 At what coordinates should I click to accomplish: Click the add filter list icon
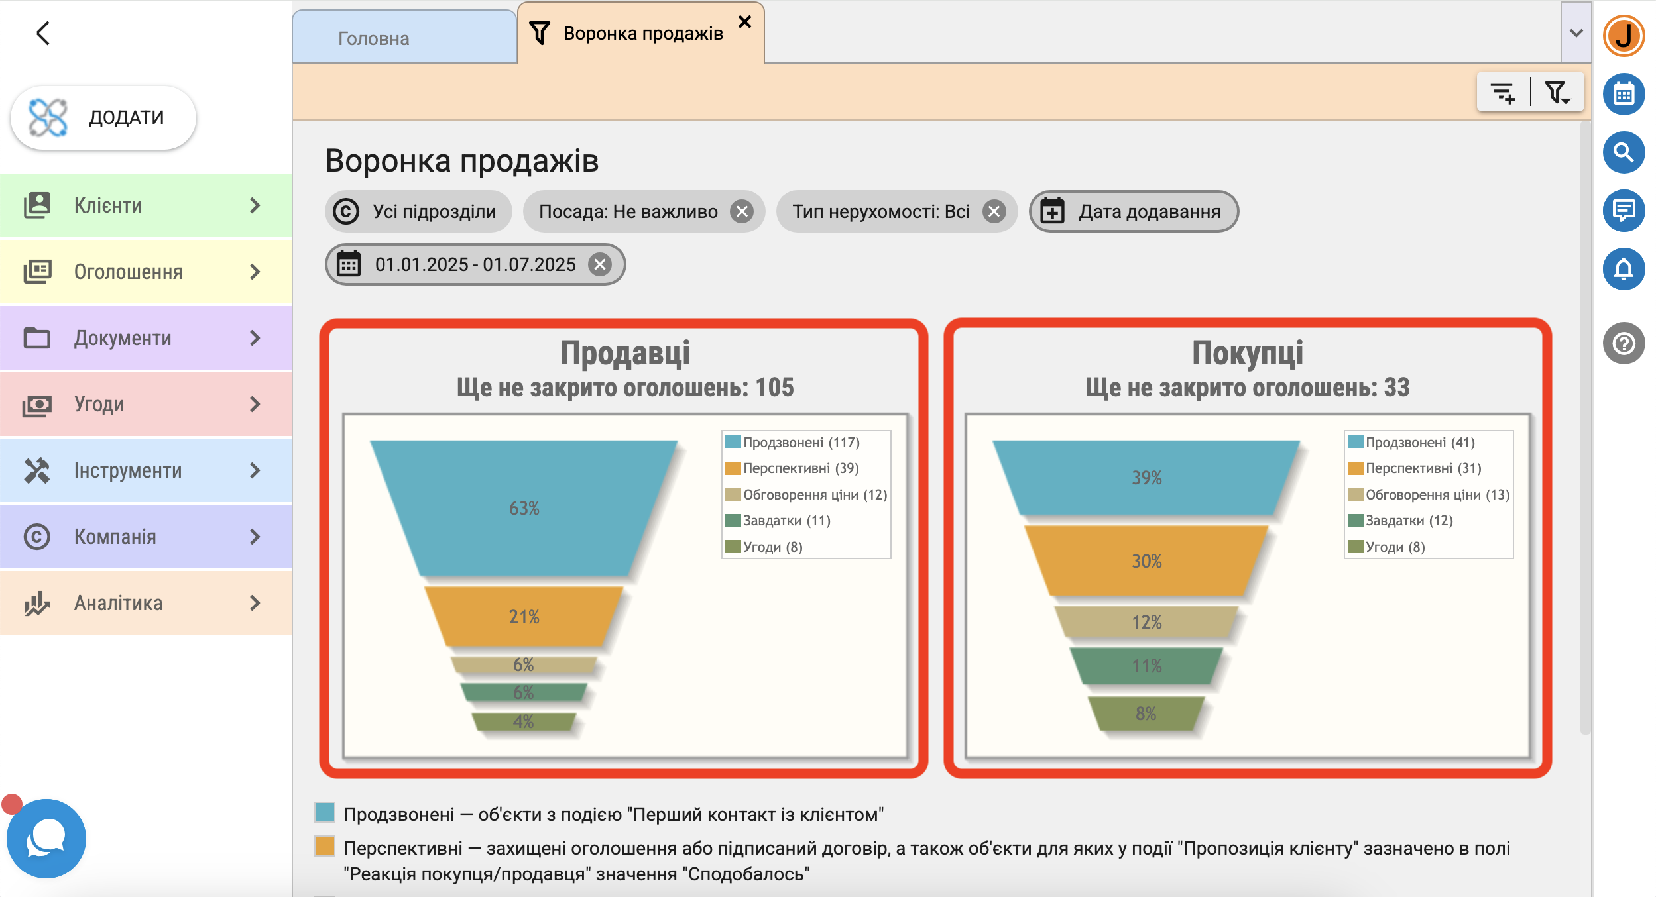coord(1503,93)
